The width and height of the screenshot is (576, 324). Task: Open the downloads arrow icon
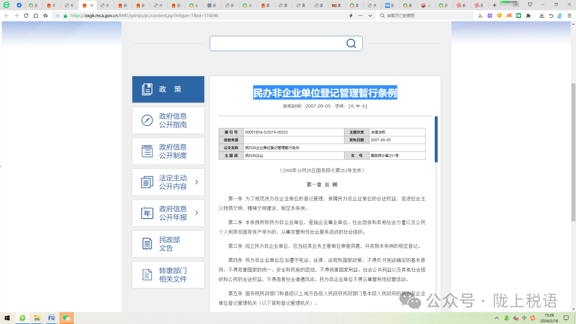coord(541,15)
